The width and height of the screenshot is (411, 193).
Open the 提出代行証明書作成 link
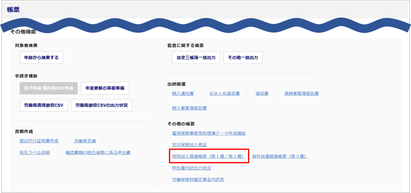click(x=39, y=141)
